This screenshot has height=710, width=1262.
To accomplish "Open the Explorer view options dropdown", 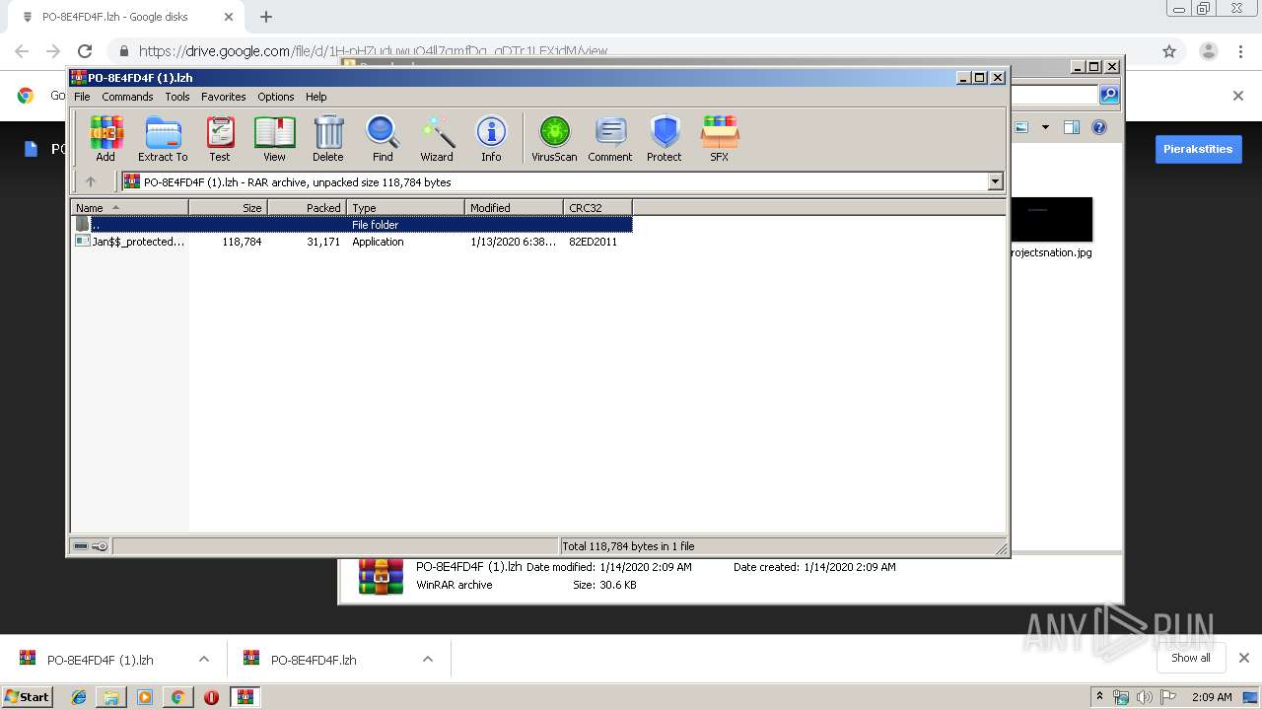I will pyautogui.click(x=1045, y=127).
